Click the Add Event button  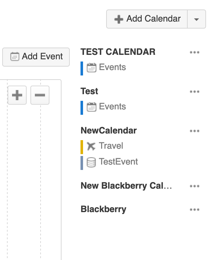coord(36,57)
